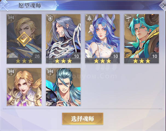Click the level 10 badge on teal horned card

tap(155, 56)
